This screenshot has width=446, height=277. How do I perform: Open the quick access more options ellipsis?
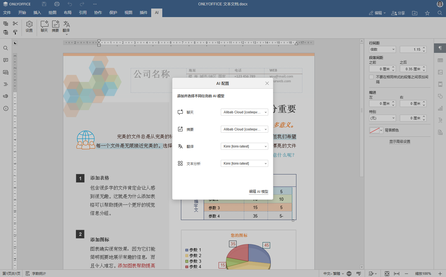(95, 4)
